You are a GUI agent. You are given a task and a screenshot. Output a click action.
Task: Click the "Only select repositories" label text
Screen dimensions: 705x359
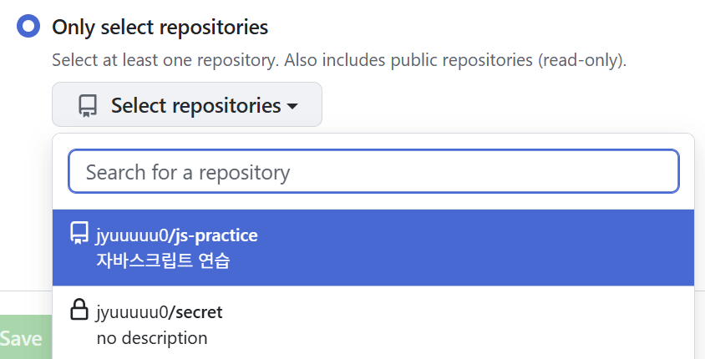pos(160,27)
